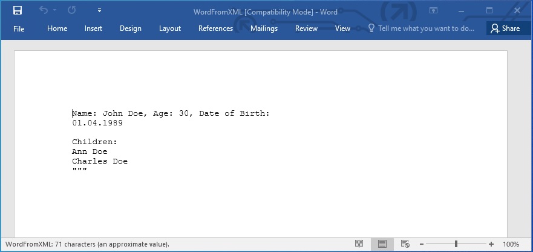Viewport: 533px width, 252px height.
Task: Click the zoom in plus icon
Action: tap(491, 244)
